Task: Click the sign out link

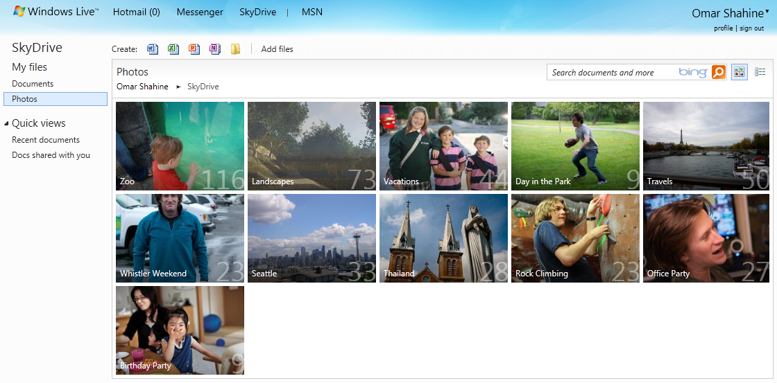Action: [x=751, y=28]
